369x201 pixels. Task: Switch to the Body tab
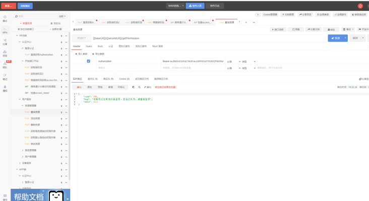pos(100,46)
